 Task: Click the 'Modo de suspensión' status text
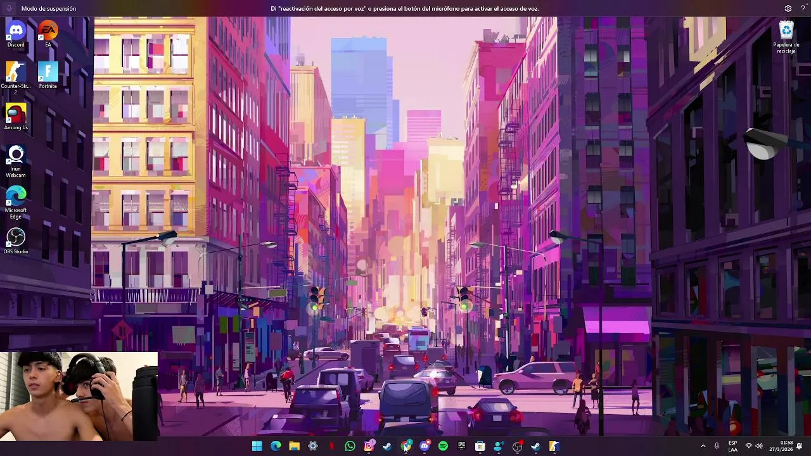tap(49, 8)
